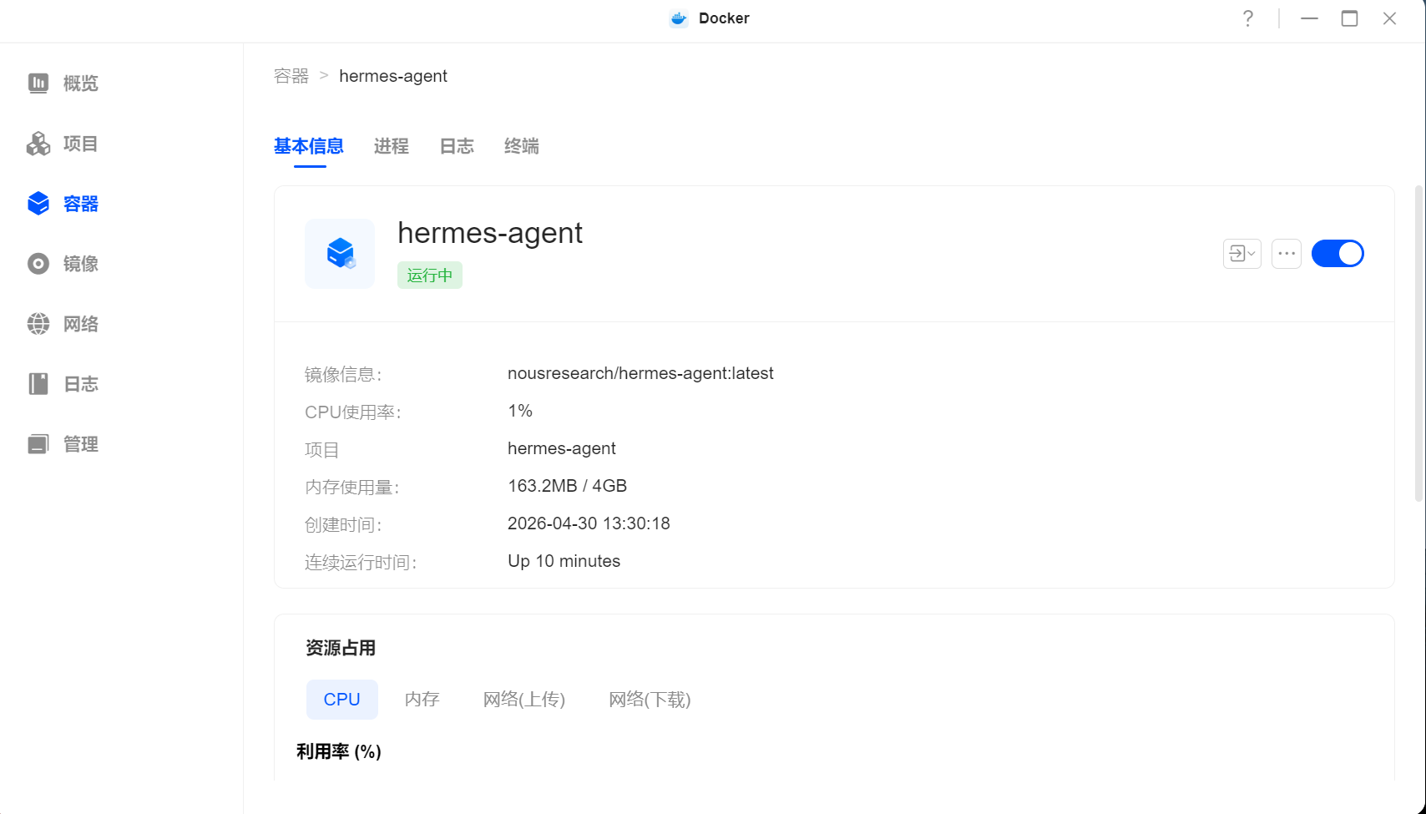The image size is (1426, 814).
Task: Open the 管理 management sidebar icon
Action: [x=38, y=444]
